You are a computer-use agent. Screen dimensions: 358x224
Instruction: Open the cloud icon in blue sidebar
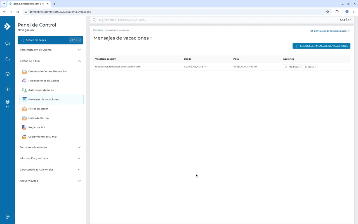tap(8, 59)
